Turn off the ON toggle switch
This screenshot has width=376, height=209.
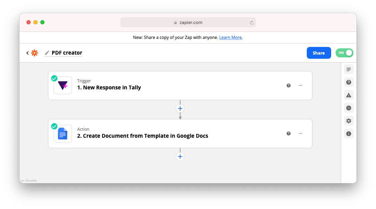click(344, 53)
